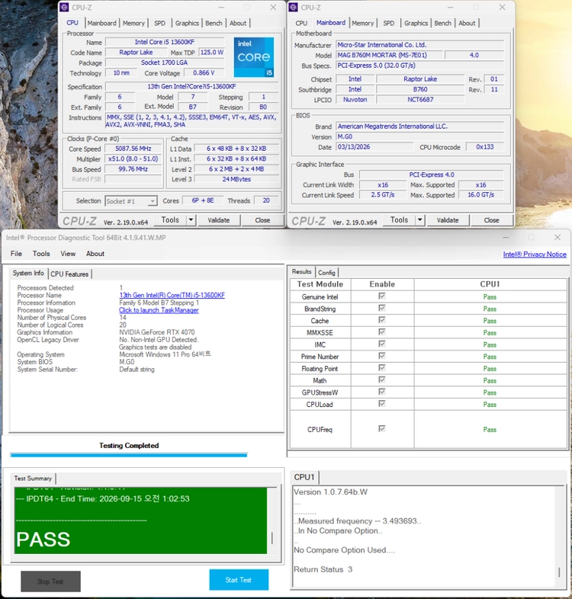This screenshot has height=599, width=572.
Task: Open Graphics tab in left CPU-Z window
Action: (x=187, y=23)
